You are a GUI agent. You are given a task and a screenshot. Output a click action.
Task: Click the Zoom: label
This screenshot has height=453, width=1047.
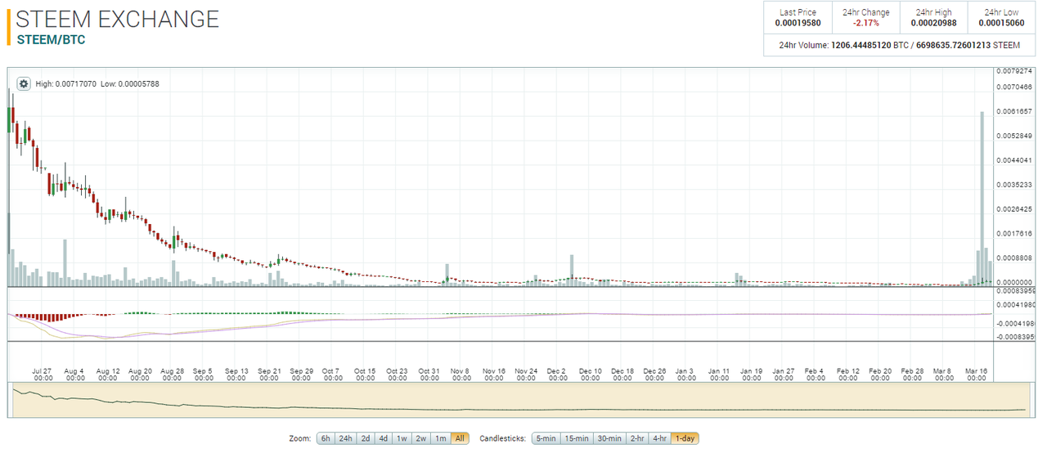click(300, 438)
